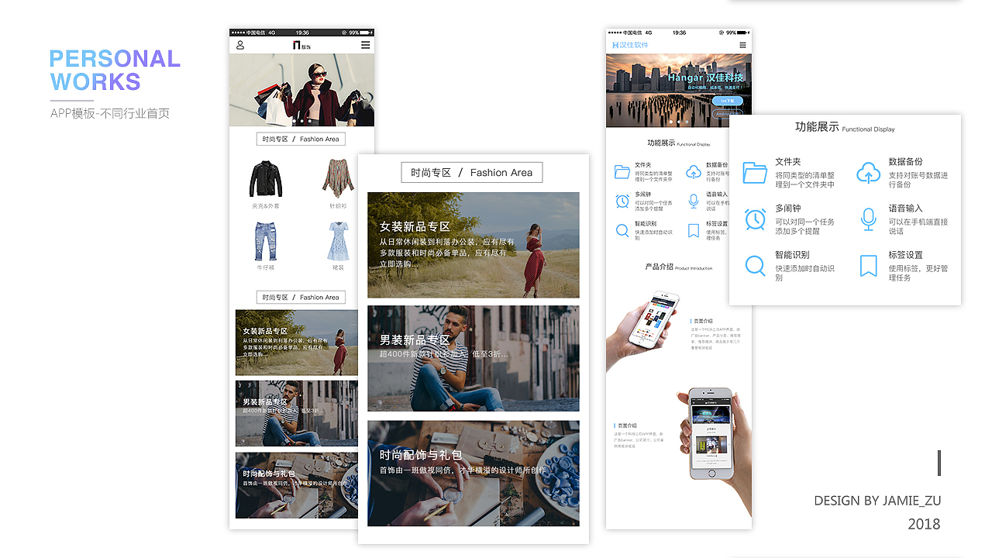Click small cloud upload icon in 汉佳 phone screen
This screenshot has width=992, height=558.
[x=694, y=171]
